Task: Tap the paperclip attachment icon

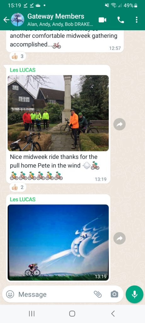Action: [x=98, y=294]
